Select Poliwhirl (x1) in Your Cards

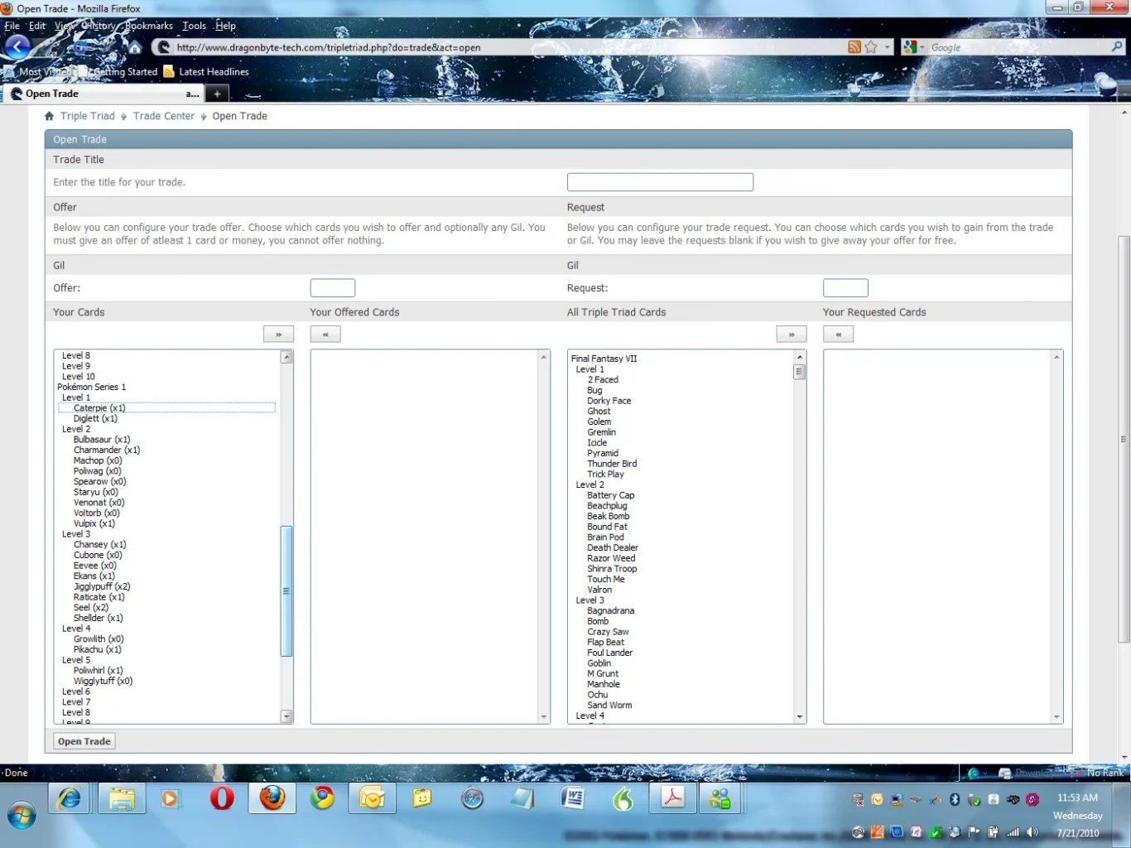click(99, 671)
